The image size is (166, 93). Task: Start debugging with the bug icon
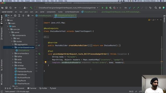point(107,8)
